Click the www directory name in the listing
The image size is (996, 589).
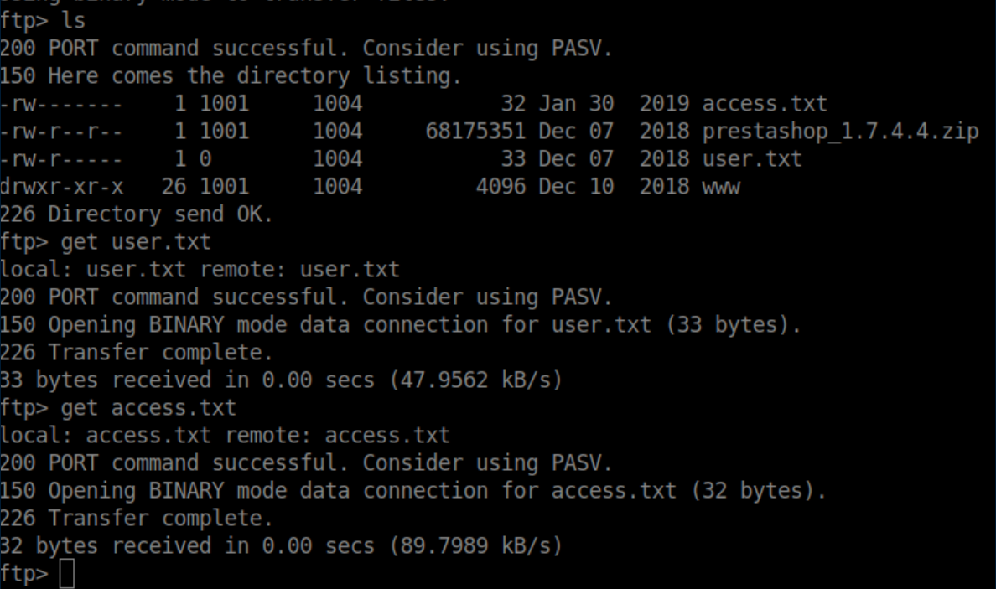[721, 187]
